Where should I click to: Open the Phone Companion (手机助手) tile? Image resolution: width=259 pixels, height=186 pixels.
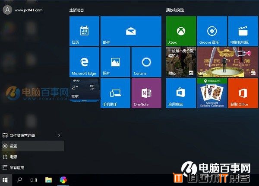tap(115, 93)
